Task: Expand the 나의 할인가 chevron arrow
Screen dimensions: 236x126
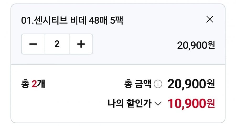Action: click(x=158, y=104)
